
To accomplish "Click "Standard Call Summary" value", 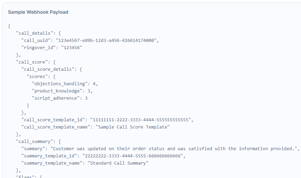I will [118, 163].
